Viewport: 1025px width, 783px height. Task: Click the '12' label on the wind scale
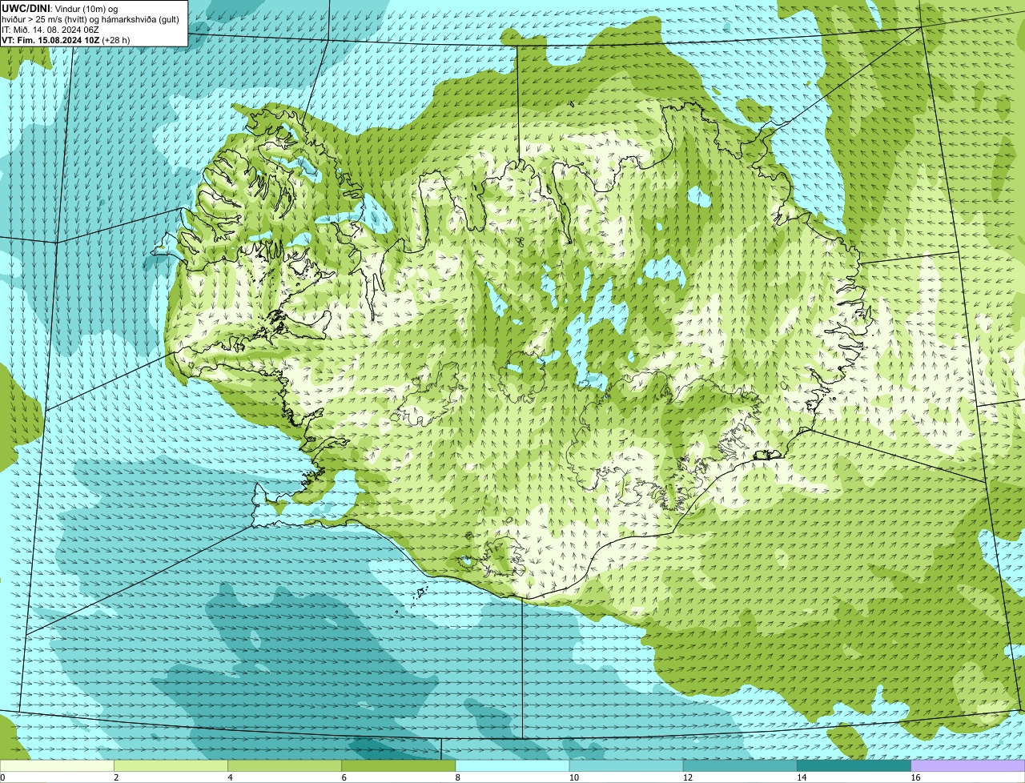click(688, 777)
